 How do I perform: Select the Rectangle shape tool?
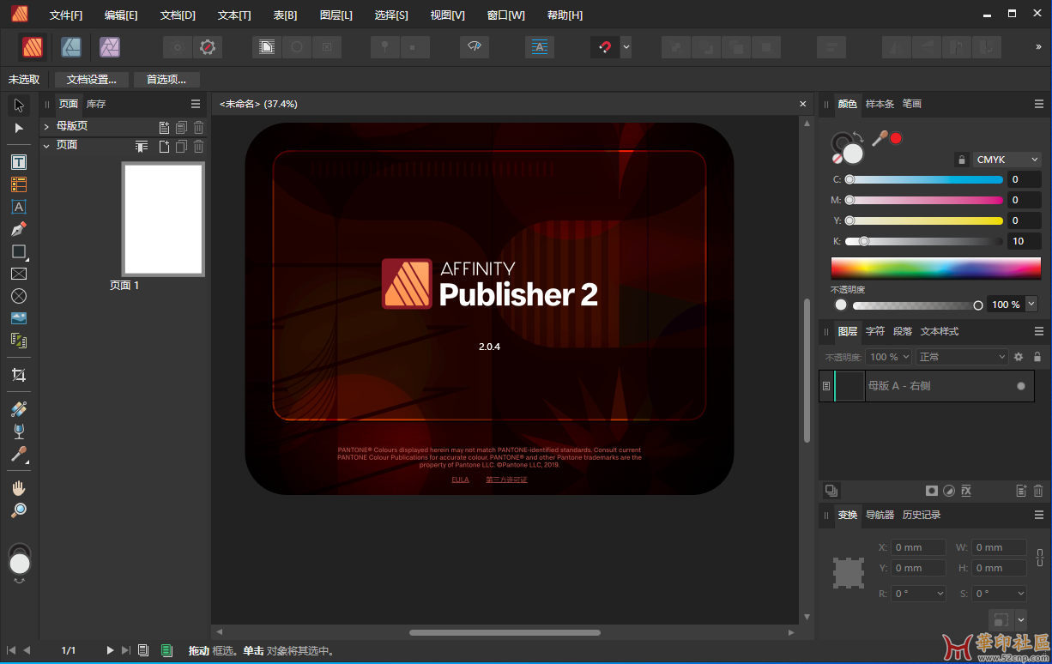click(x=19, y=251)
